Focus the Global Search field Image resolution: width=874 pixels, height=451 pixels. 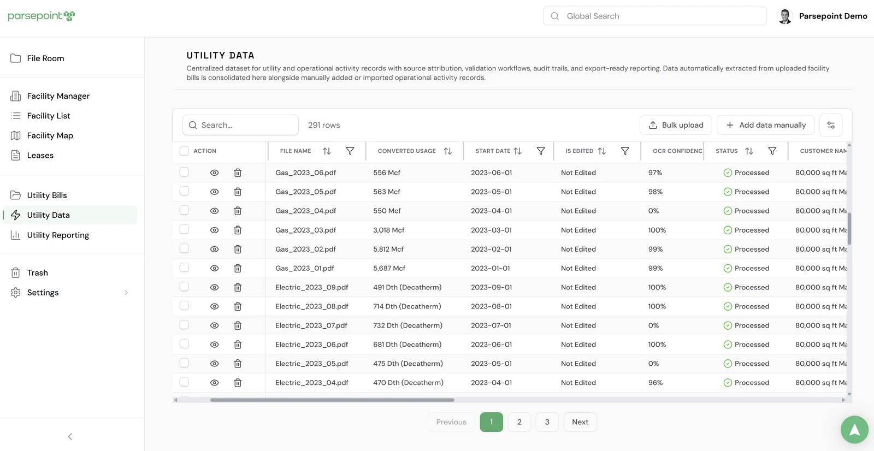[x=654, y=16]
